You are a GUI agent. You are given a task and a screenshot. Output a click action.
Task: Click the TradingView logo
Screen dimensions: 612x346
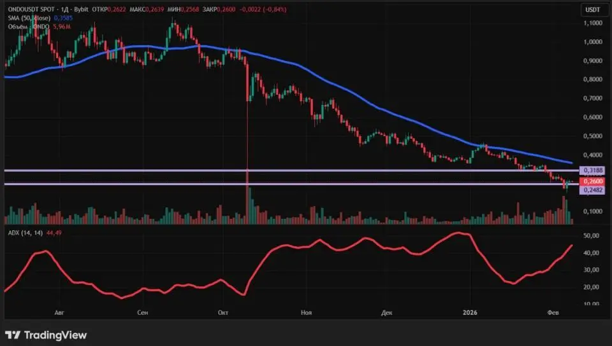click(x=46, y=335)
